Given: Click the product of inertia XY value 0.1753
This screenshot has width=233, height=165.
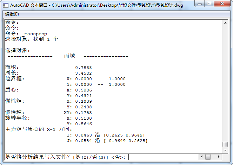Looking at the screenshot, I should point(84,113).
